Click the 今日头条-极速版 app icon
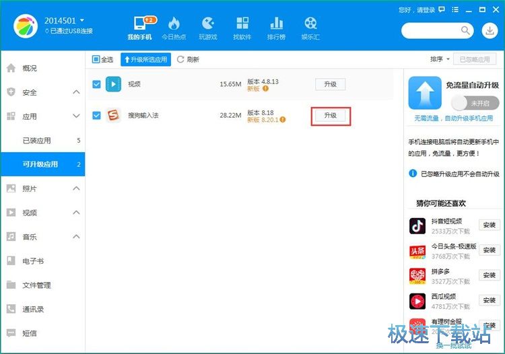 coord(417,251)
